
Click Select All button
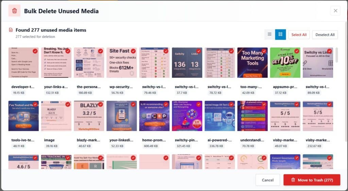click(299, 35)
